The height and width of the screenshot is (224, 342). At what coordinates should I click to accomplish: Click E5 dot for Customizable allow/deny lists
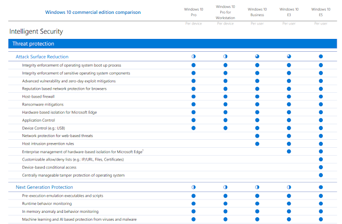pyautogui.click(x=321, y=159)
